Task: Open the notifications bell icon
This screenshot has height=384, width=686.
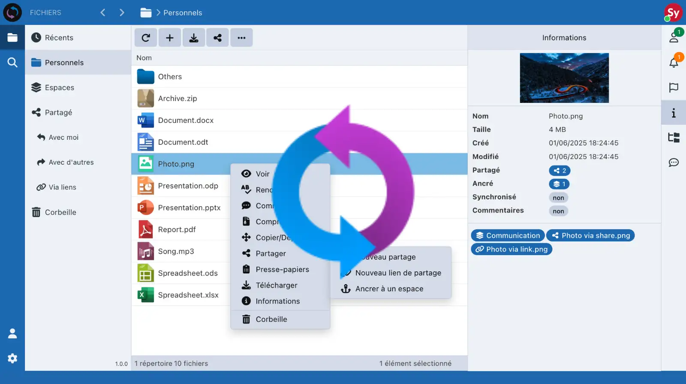Action: 674,63
